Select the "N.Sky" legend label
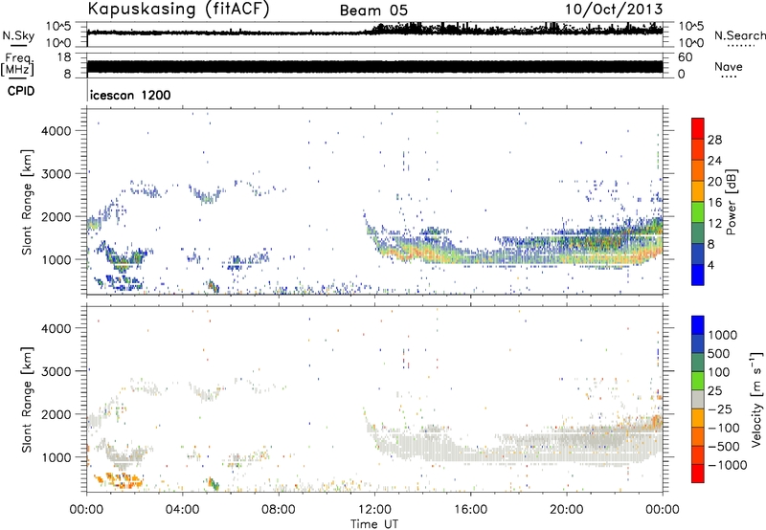The width and height of the screenshot is (766, 530). 18,35
